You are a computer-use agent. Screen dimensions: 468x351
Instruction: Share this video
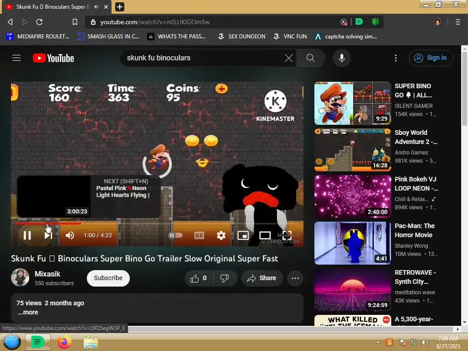coord(262,278)
